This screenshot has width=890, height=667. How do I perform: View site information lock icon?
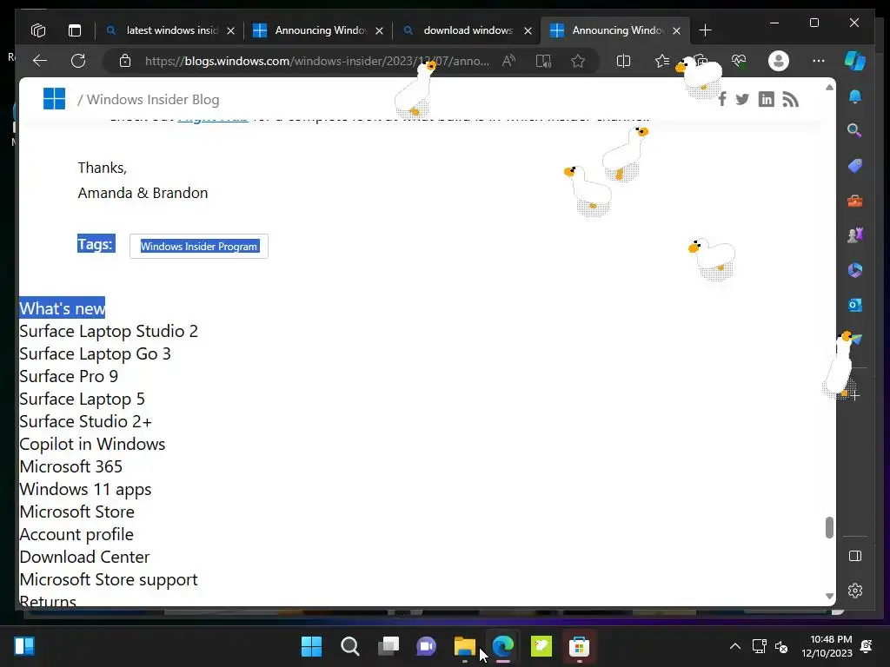pos(125,61)
